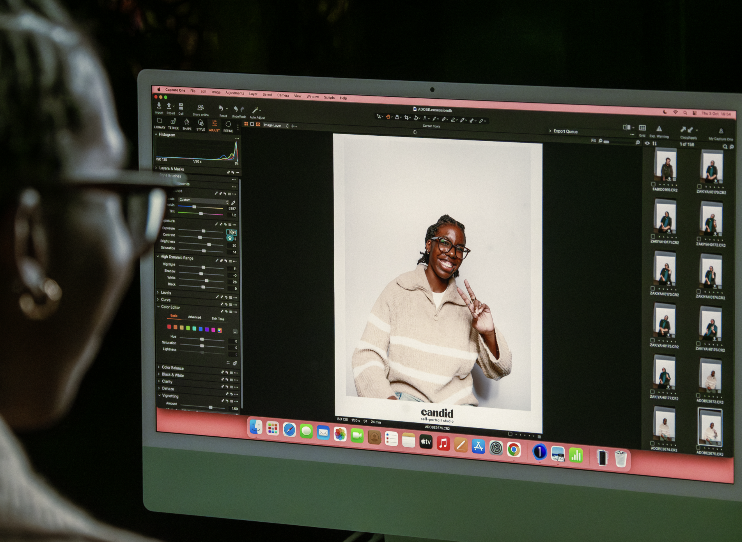Expand the Levels tool
The image size is (742, 542).
(158, 292)
